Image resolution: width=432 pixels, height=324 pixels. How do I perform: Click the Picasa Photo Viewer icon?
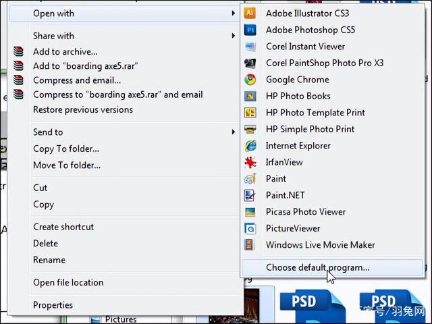click(x=250, y=212)
